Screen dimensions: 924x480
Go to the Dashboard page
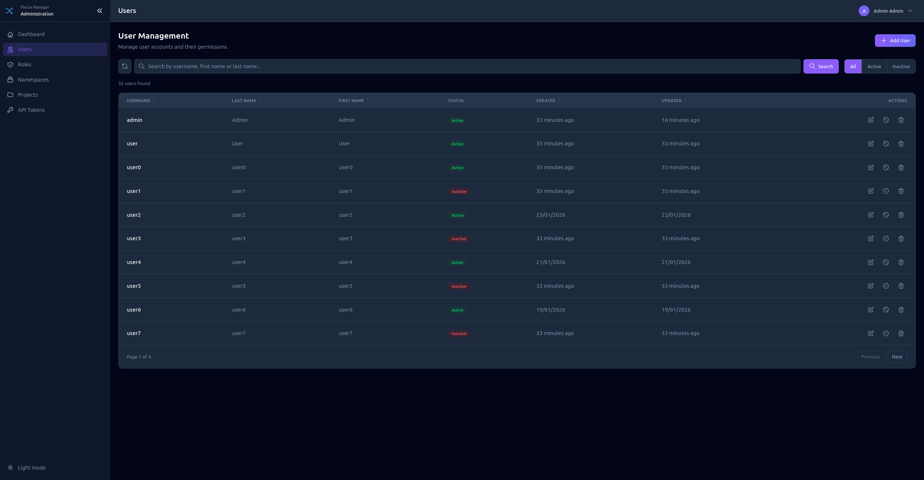tap(31, 34)
